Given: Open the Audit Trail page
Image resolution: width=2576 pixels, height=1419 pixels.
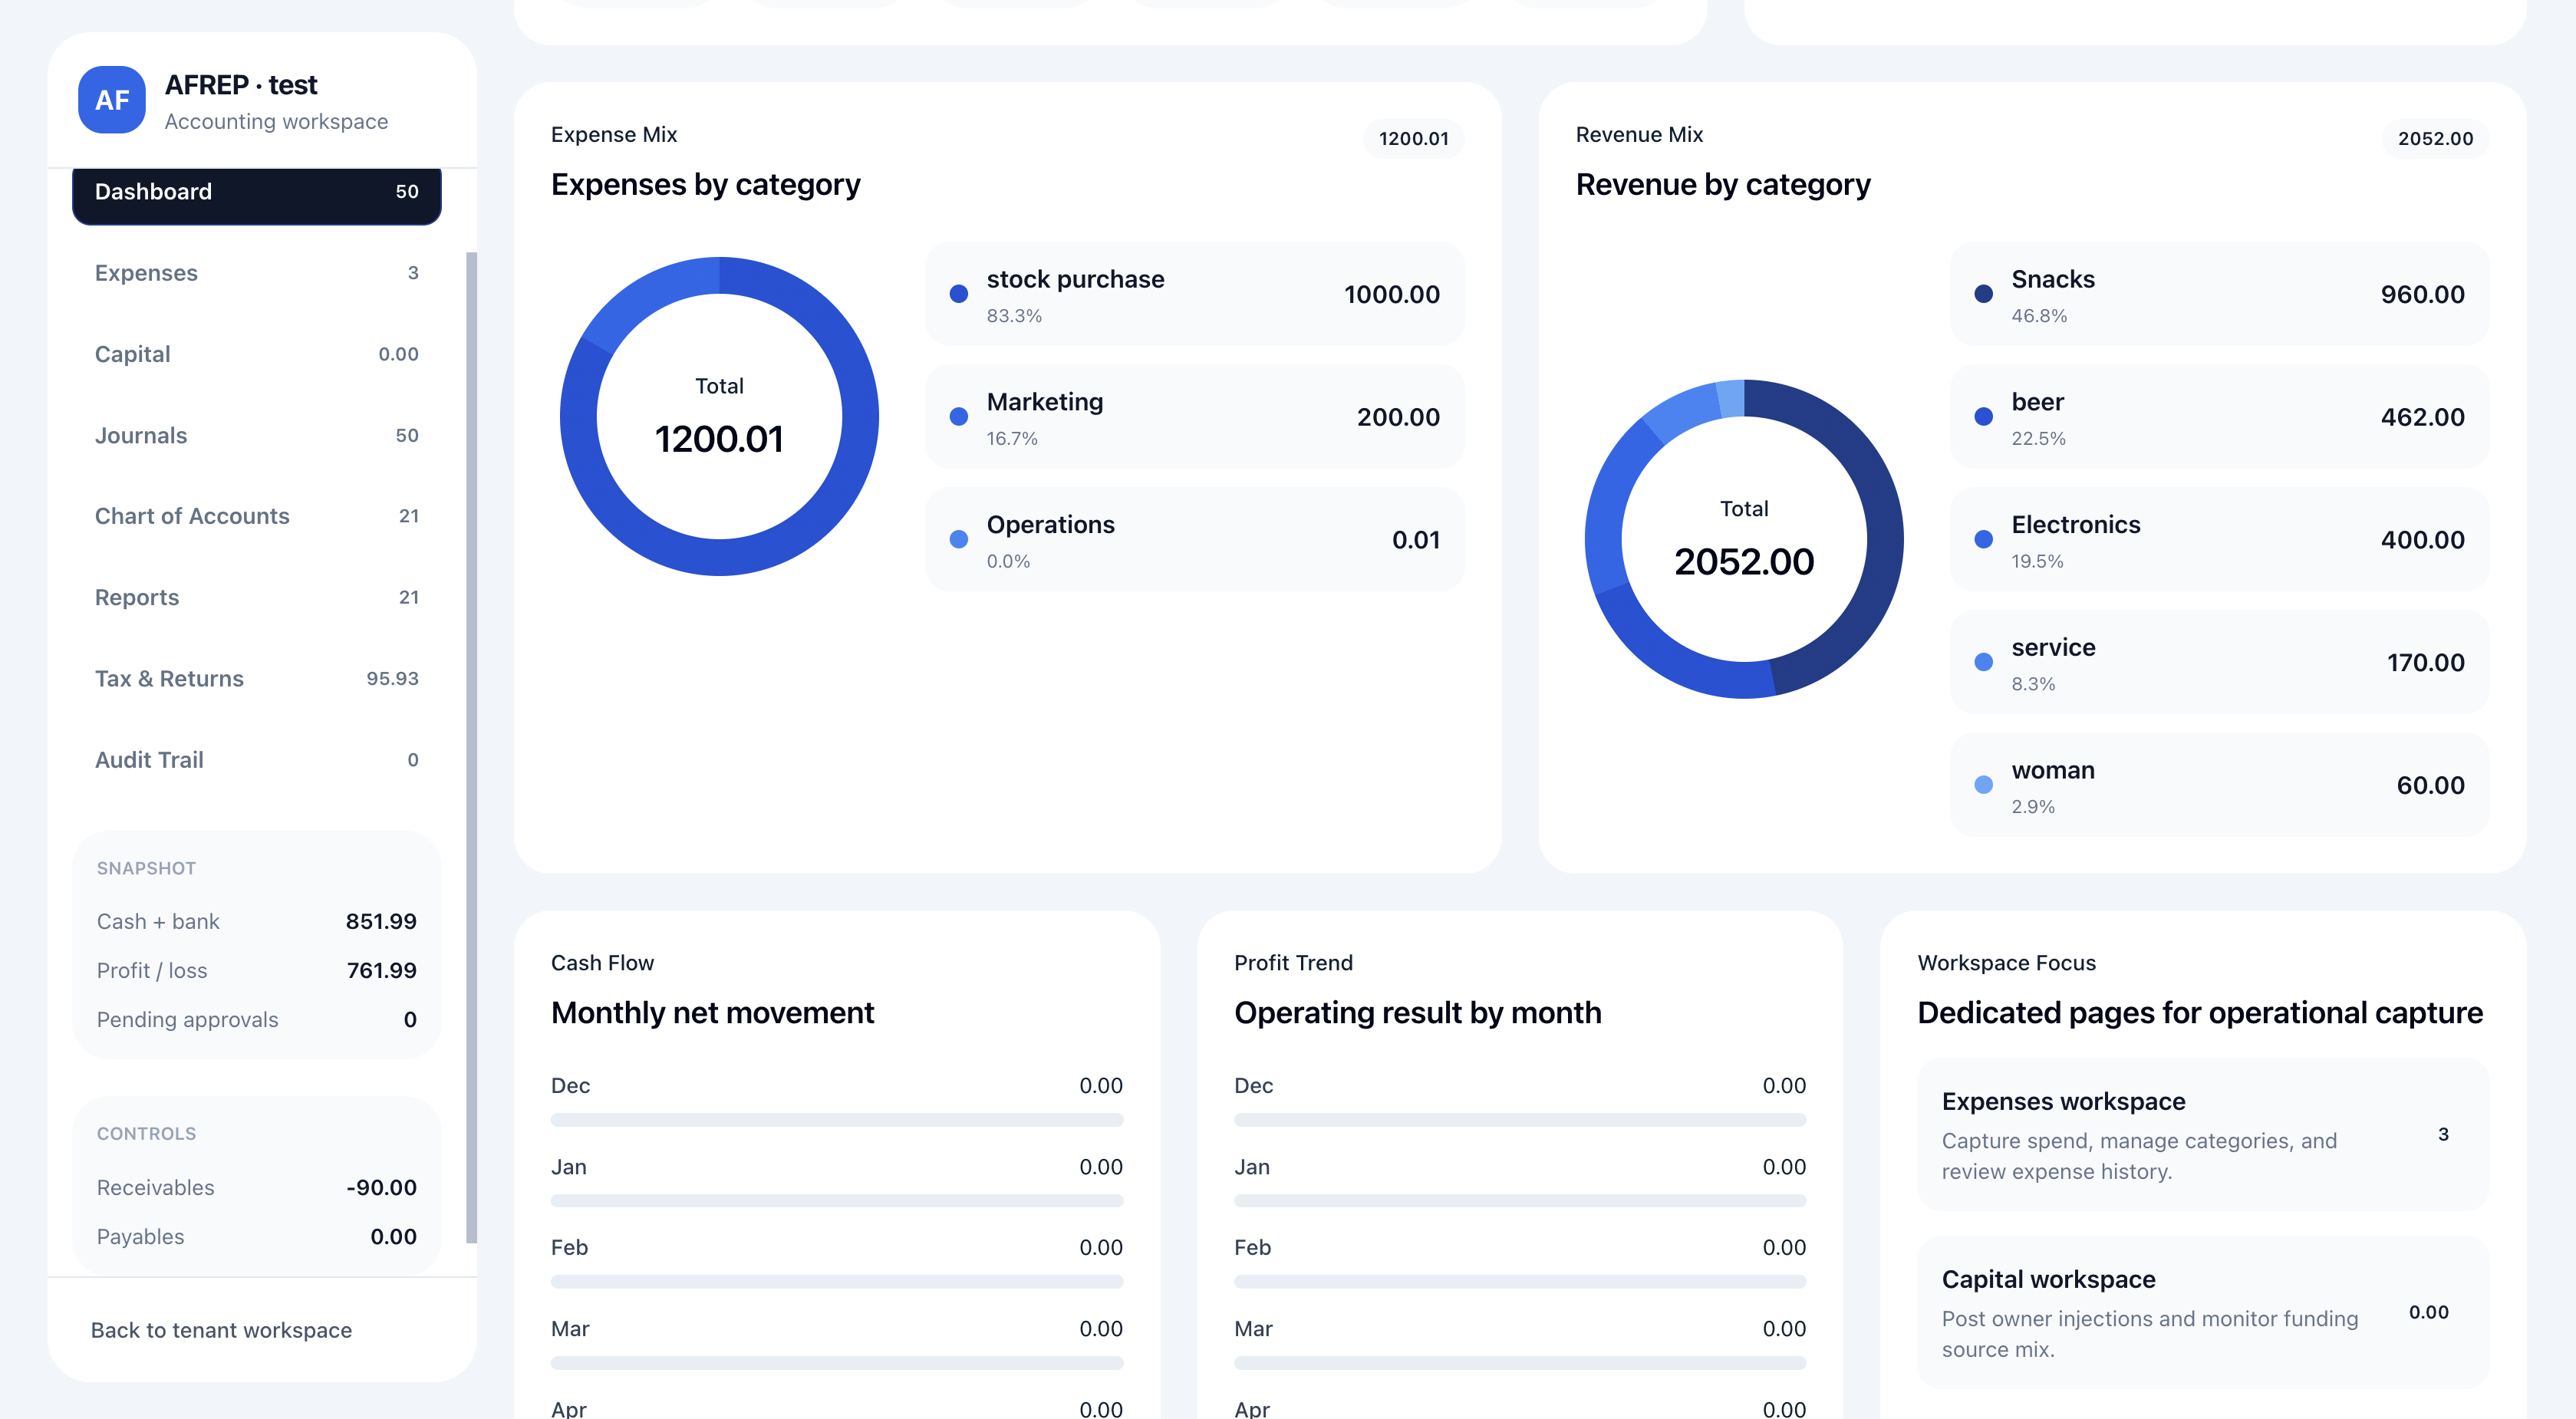Looking at the screenshot, I should tap(257, 759).
